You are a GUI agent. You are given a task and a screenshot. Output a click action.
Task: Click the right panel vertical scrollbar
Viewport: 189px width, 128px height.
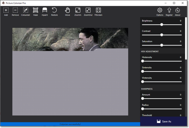tap(186, 38)
